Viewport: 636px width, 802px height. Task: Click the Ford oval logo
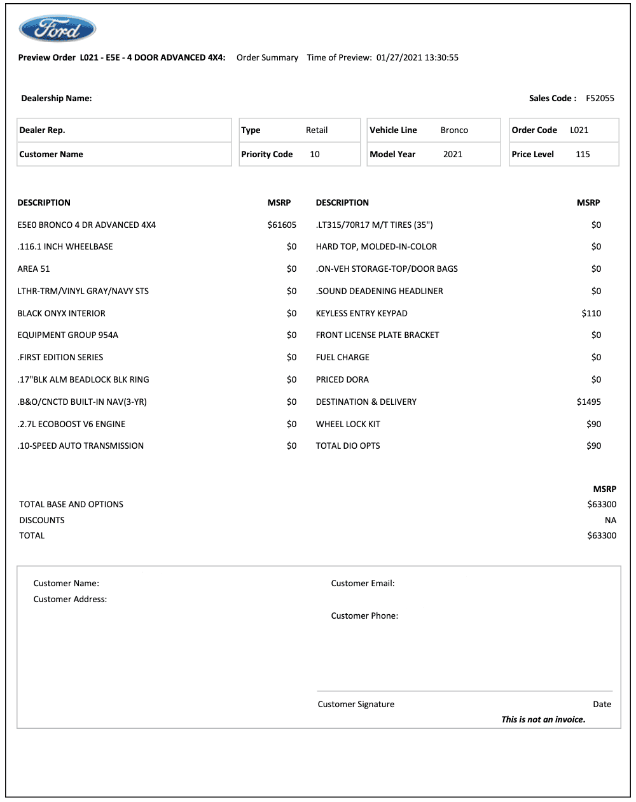pos(57,29)
